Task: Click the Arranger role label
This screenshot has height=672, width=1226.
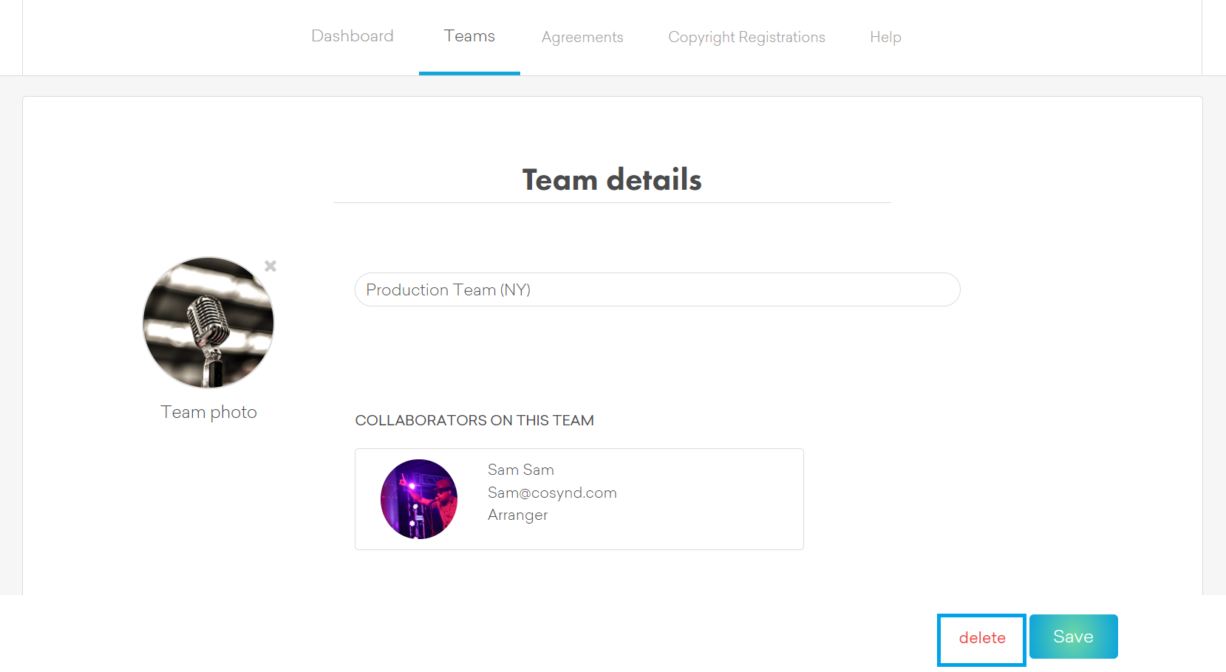Action: [517, 515]
